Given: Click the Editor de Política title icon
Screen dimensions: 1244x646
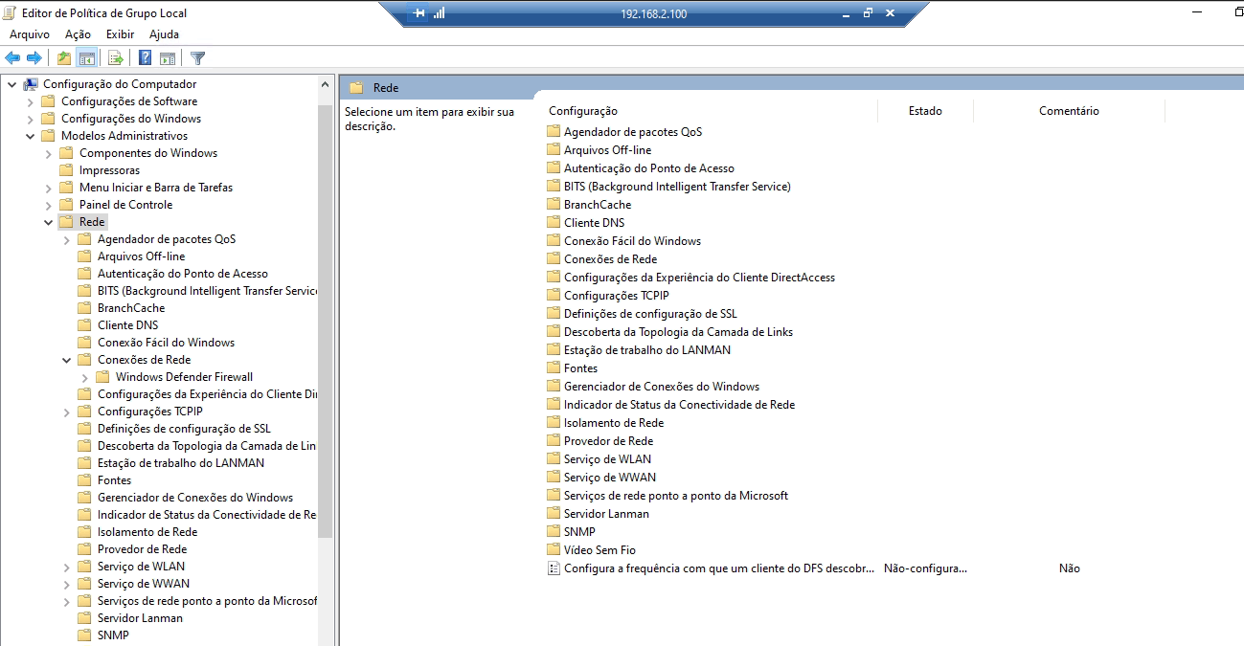Looking at the screenshot, I should [10, 13].
